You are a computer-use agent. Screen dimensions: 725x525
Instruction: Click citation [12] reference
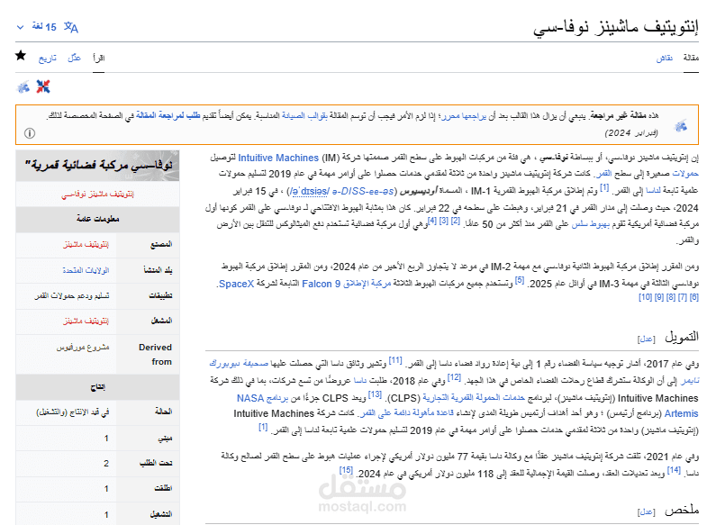(x=455, y=377)
